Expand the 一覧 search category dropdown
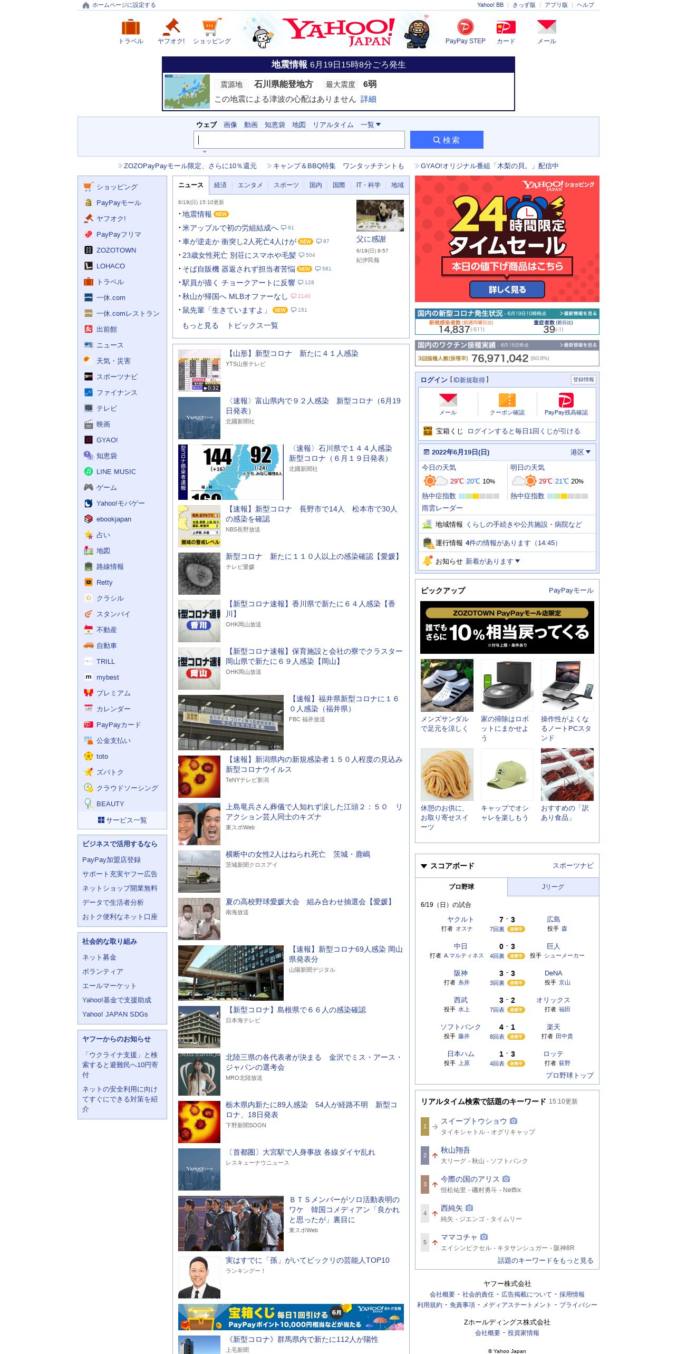Screen dimensions: 677x1354 [371, 125]
